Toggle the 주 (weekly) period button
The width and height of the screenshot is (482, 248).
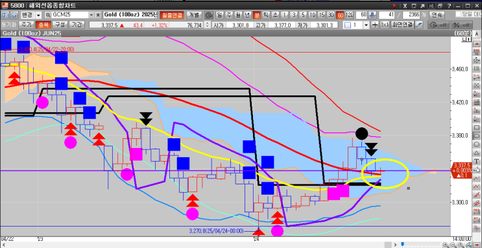[229, 15]
